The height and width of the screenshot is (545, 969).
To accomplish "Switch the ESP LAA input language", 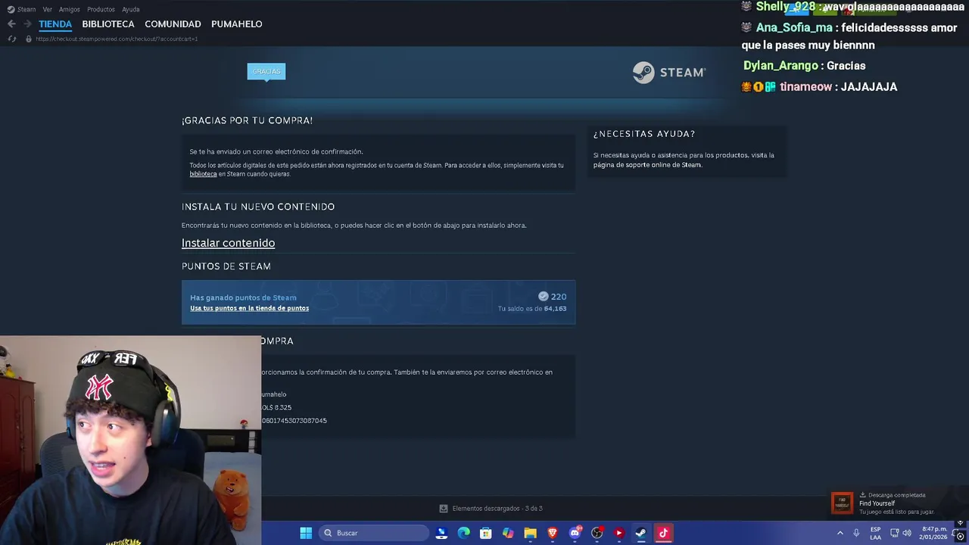I will (x=875, y=533).
